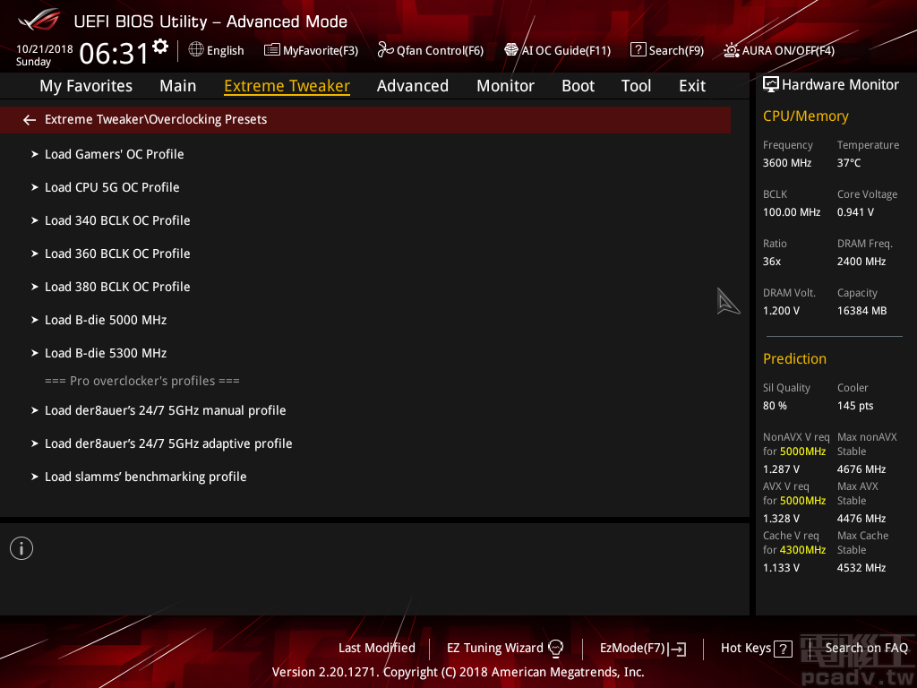
Task: Click the ROG logo icon
Action: coord(39,20)
